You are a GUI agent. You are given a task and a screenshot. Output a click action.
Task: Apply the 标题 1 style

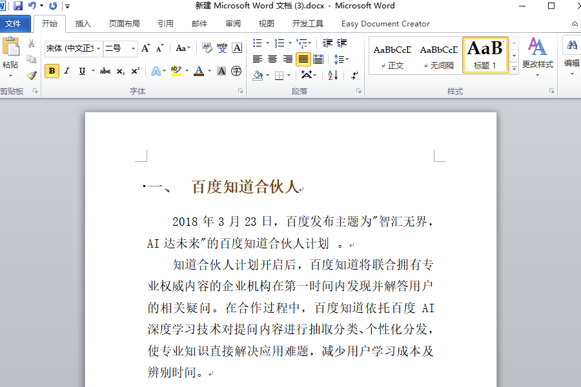(x=485, y=55)
